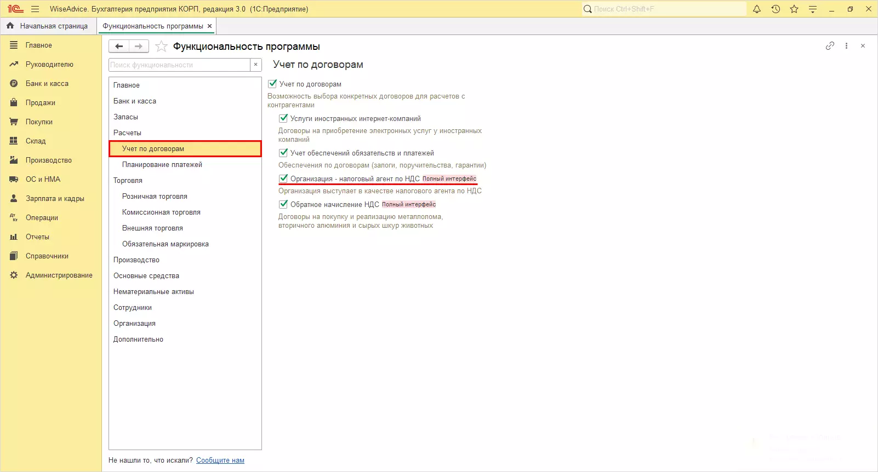Go forward with the right arrow button
This screenshot has width=878, height=472.
(x=139, y=47)
